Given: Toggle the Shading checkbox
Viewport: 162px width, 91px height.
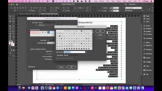Looking at the screenshot, I should coord(102,8).
